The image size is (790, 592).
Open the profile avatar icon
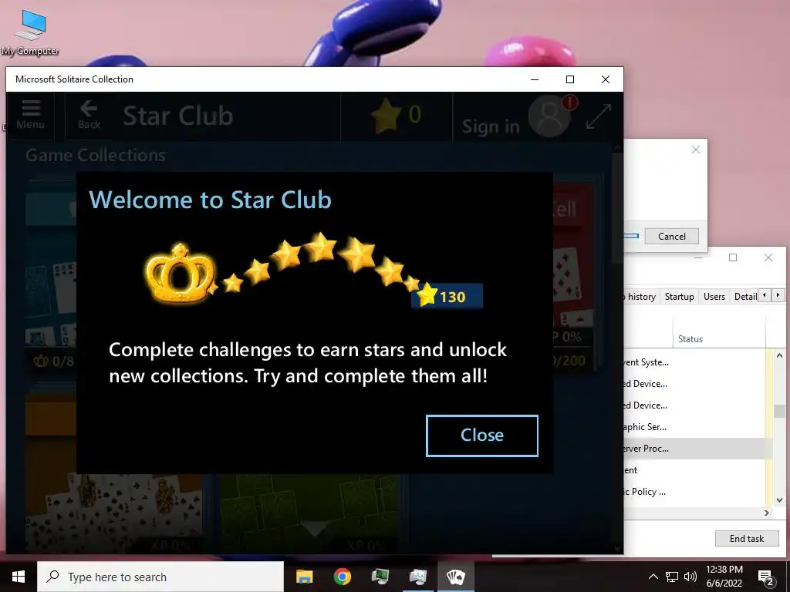tap(549, 117)
